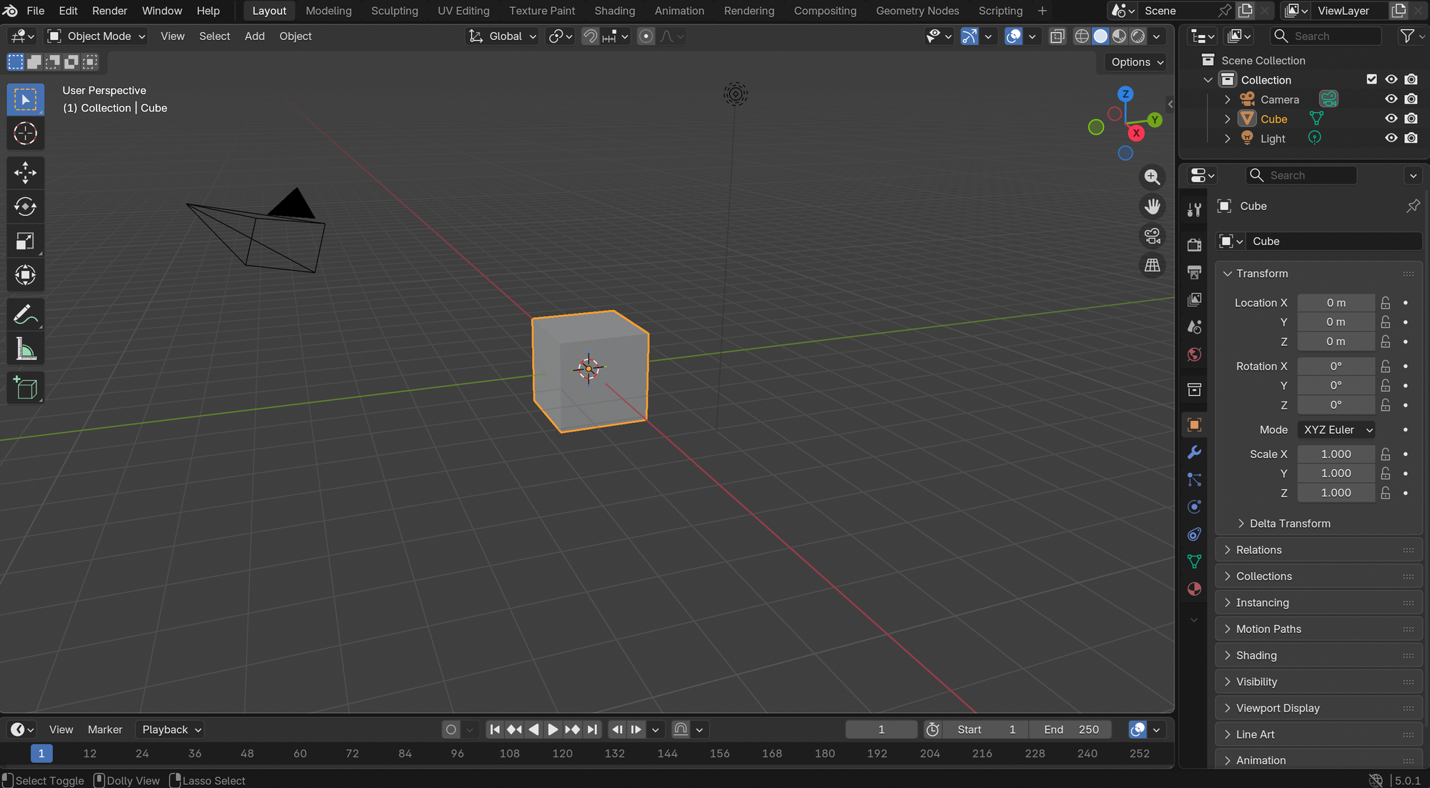Click the Scale X value field
Viewport: 1430px width, 788px height.
click(x=1335, y=454)
